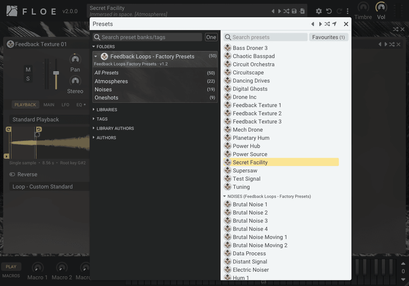Toggle the One filter mode button
This screenshot has width=409, height=286.
(211, 37)
